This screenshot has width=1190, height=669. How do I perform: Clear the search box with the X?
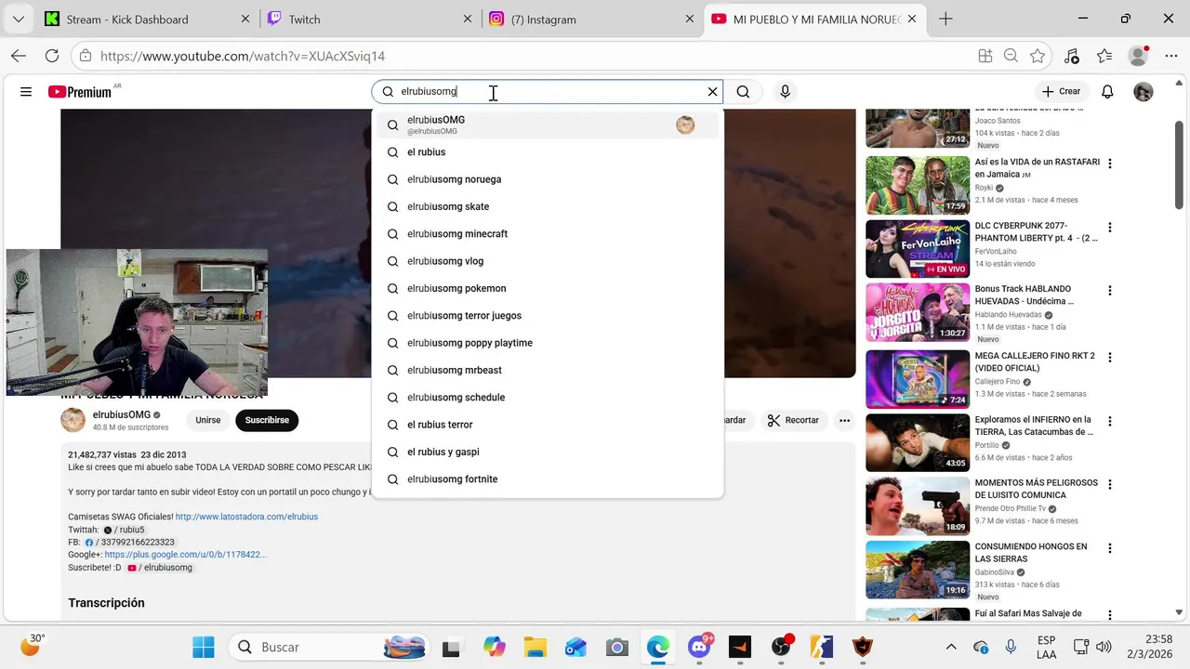[713, 92]
